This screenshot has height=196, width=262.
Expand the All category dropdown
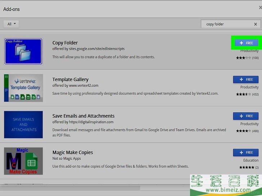(x=11, y=24)
